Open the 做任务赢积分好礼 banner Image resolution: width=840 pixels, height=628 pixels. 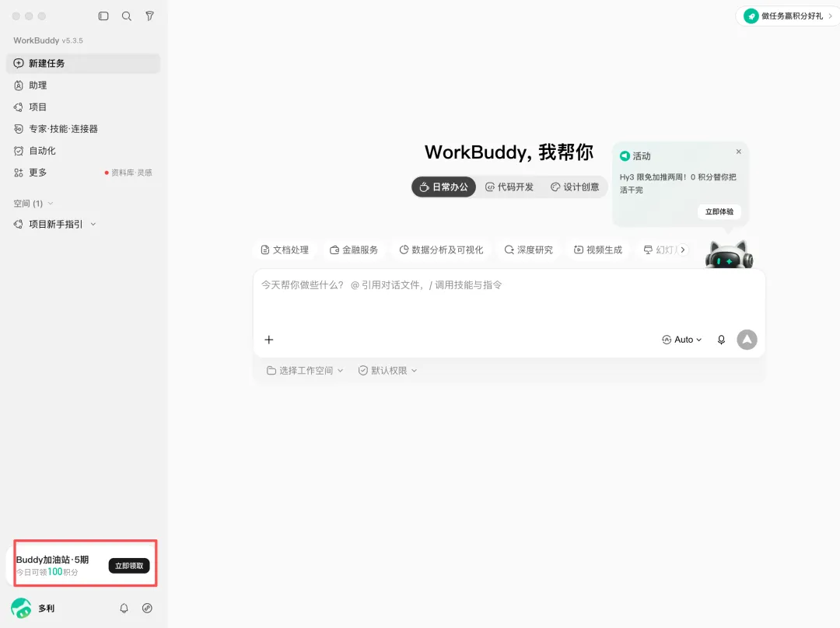tap(787, 16)
